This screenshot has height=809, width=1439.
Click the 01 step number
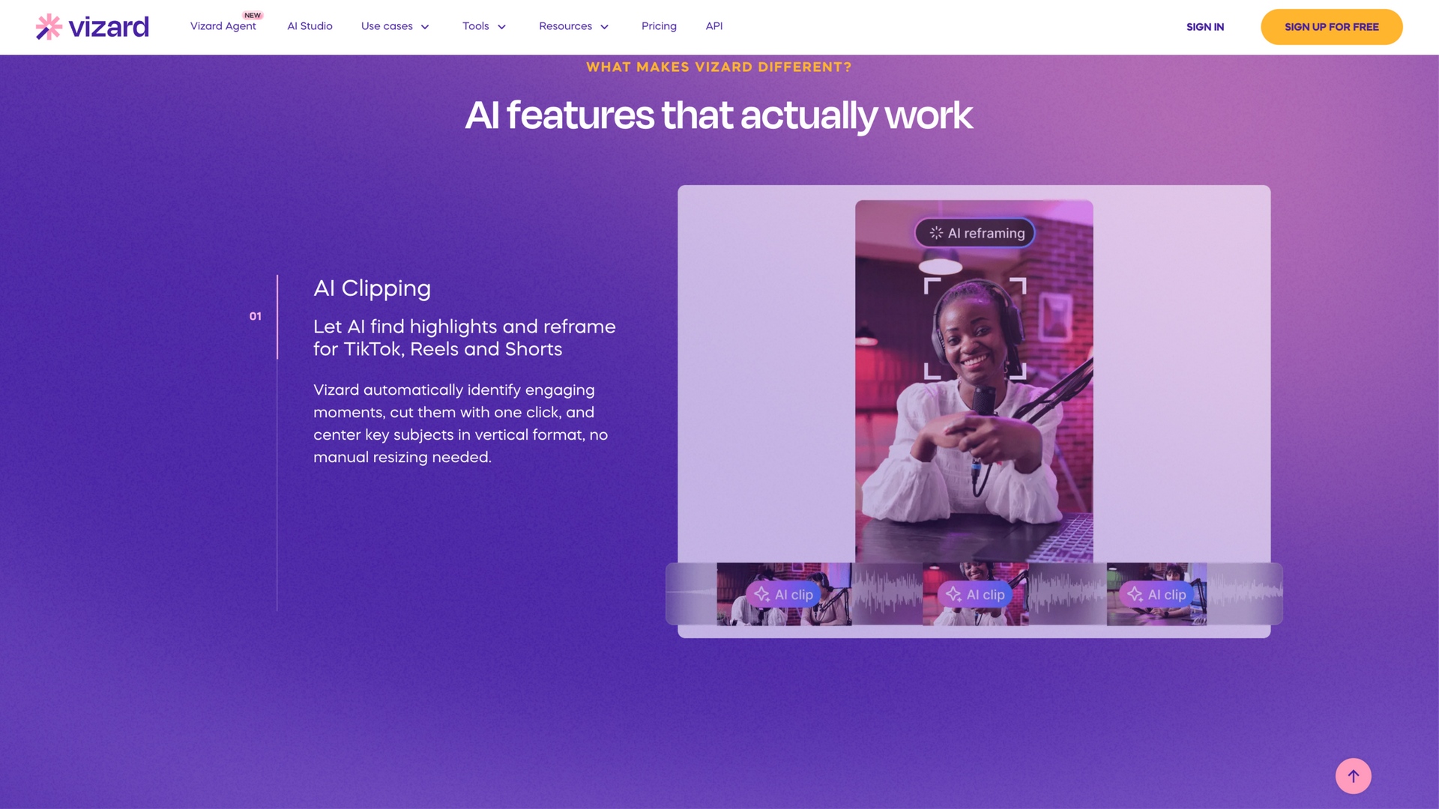[256, 316]
